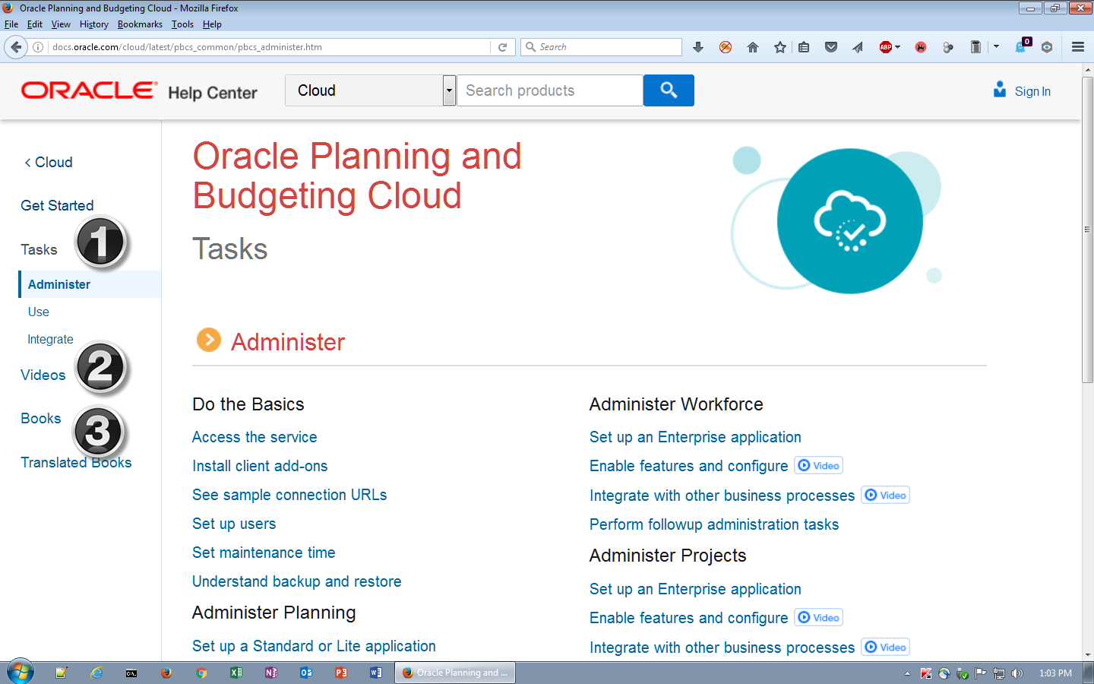The image size is (1094, 684).
Task: Open Outlook from the taskbar
Action: click(306, 673)
